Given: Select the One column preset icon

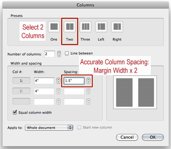Looking at the screenshot, I should [54, 27].
